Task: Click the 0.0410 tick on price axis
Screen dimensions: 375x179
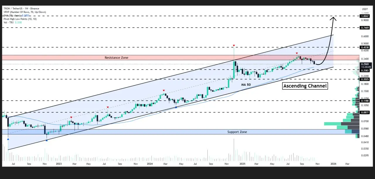Action: coord(365,142)
